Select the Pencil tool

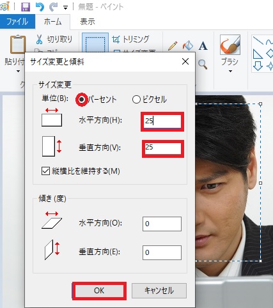pos(173,46)
